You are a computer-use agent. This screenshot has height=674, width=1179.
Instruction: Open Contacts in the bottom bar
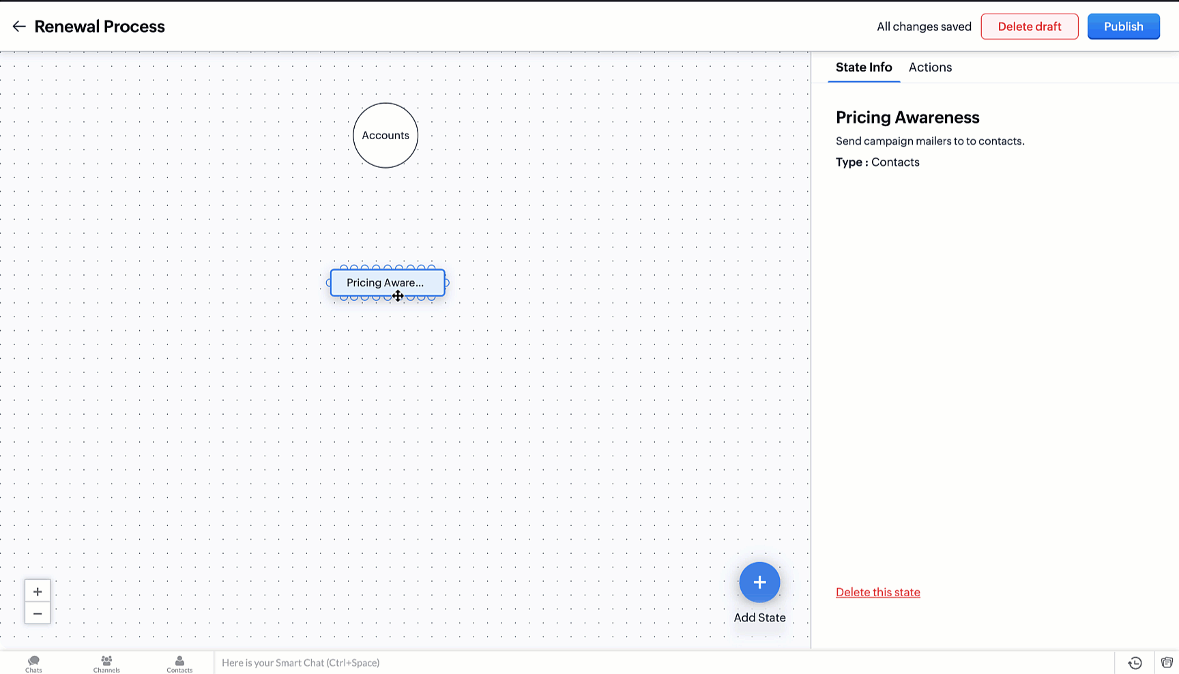click(179, 664)
